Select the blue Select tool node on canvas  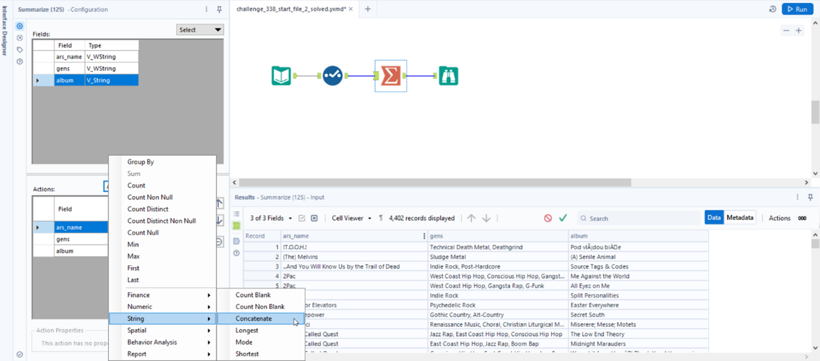click(332, 76)
